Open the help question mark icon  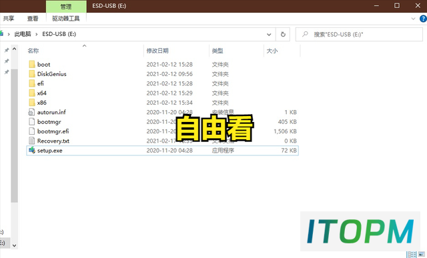point(423,19)
